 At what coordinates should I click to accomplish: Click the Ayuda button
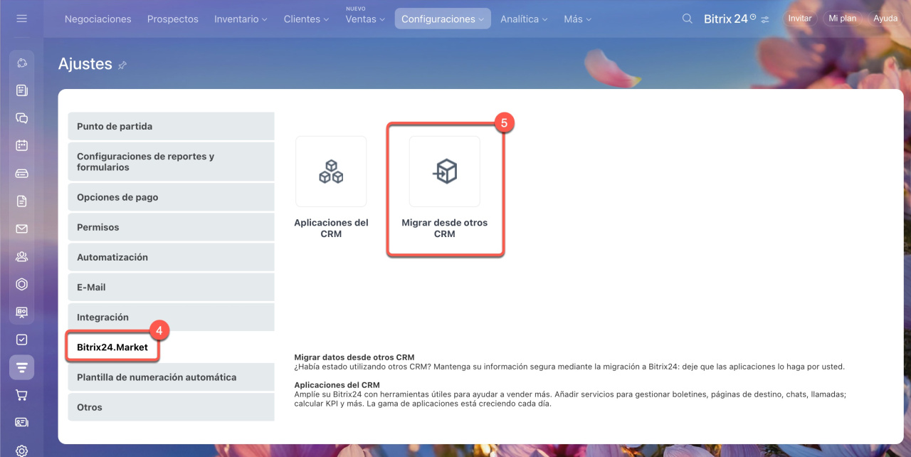[x=885, y=19]
